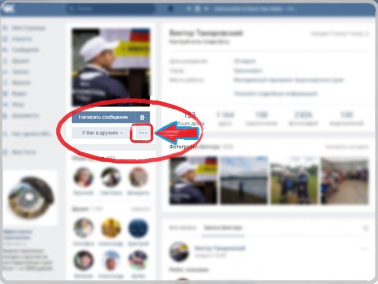Open Новости in the left sidebar
This screenshot has height=284, width=378.
click(x=22, y=39)
